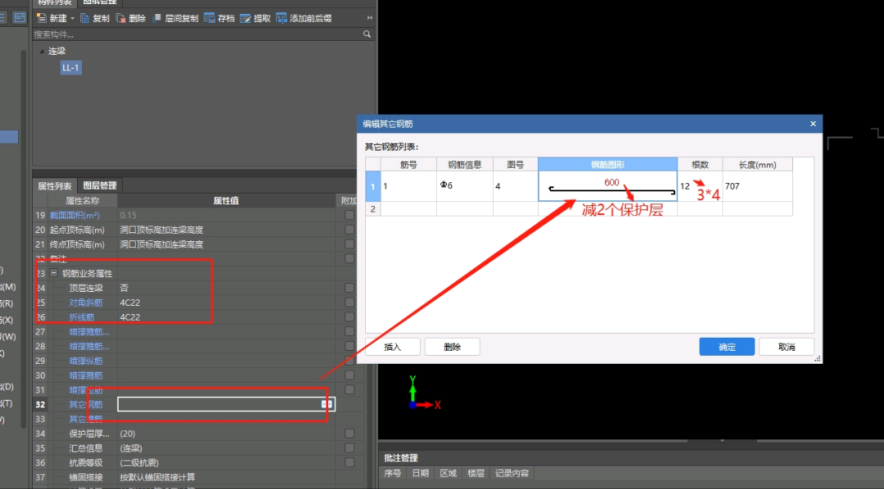Click the 保护层厚度 value (20)

point(226,433)
